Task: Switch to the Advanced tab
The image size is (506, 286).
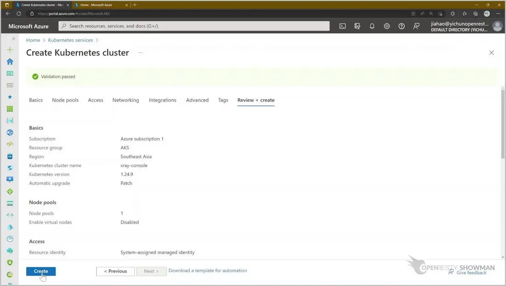Action: click(x=197, y=100)
